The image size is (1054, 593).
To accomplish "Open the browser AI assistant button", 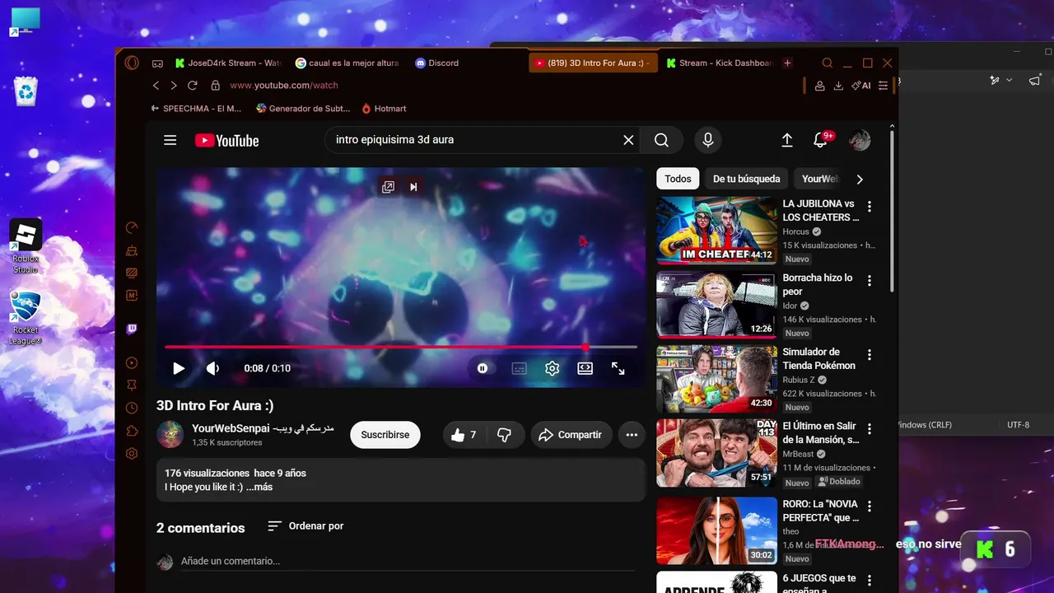I will [x=861, y=86].
